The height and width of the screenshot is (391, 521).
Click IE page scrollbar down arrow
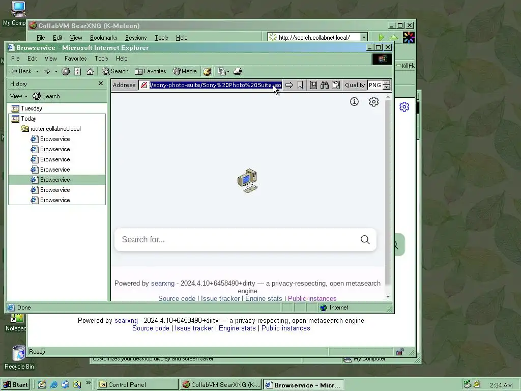pyautogui.click(x=388, y=297)
